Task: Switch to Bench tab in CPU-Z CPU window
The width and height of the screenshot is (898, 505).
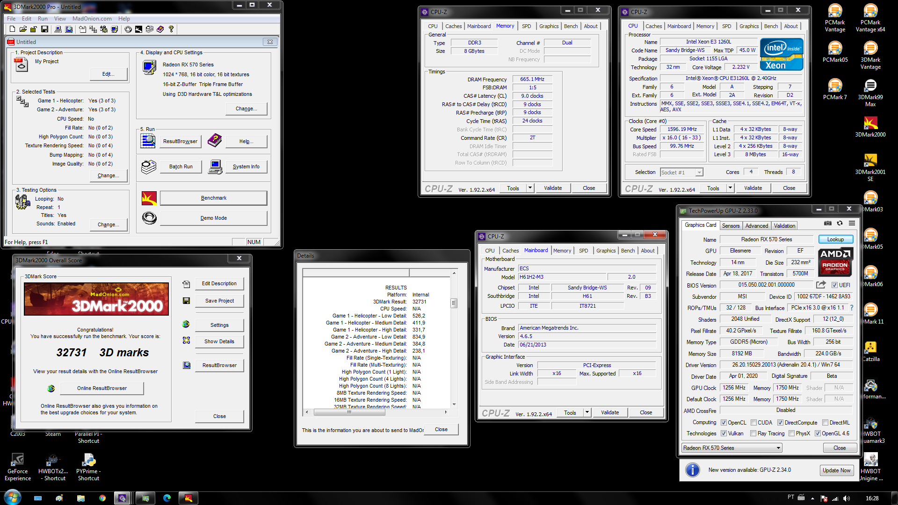Action: [771, 26]
